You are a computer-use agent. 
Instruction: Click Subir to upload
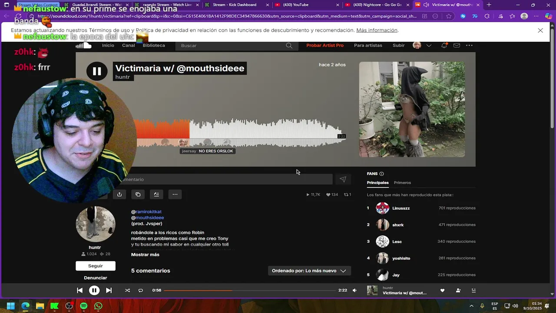[398, 45]
